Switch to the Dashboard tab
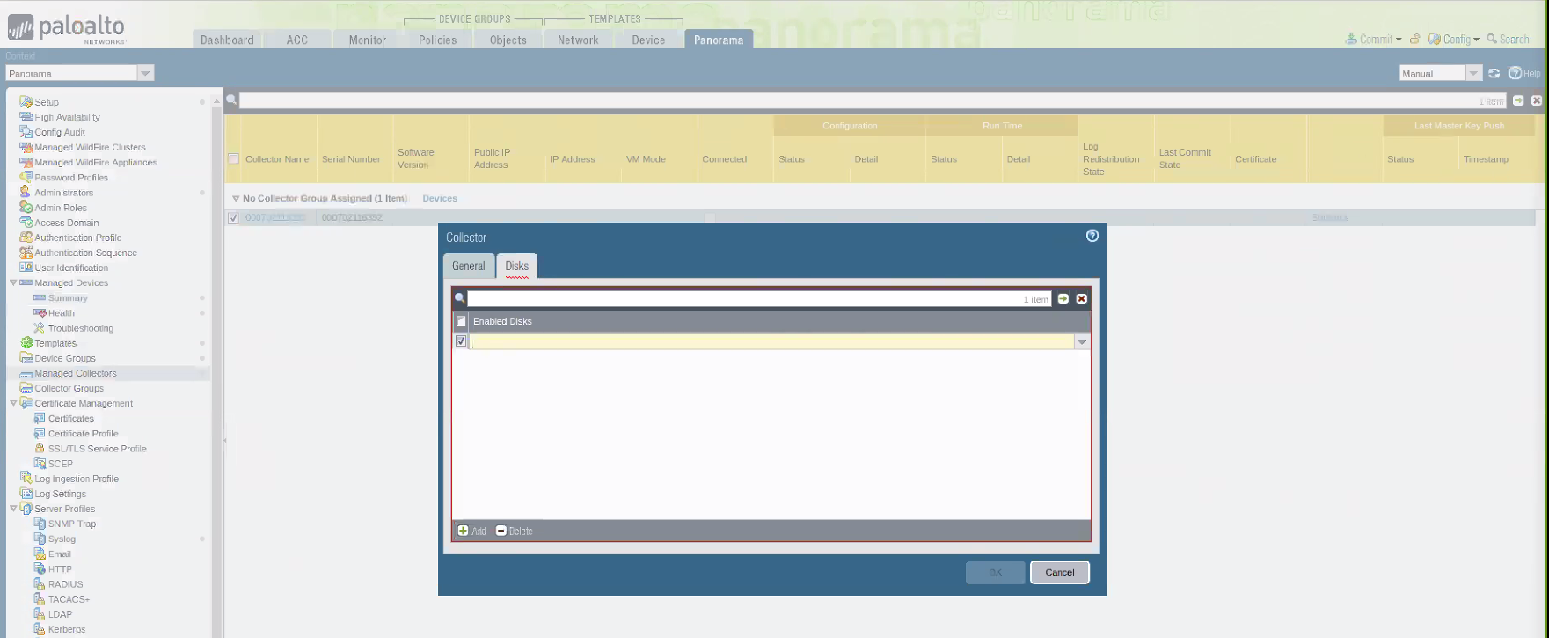This screenshot has width=1549, height=638. (227, 40)
